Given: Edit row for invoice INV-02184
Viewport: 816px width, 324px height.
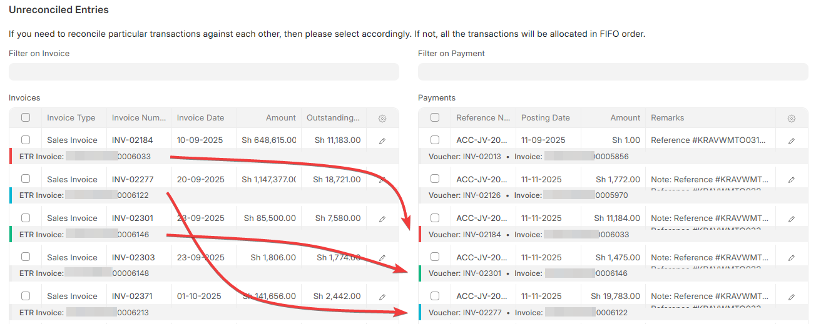Looking at the screenshot, I should [x=382, y=140].
